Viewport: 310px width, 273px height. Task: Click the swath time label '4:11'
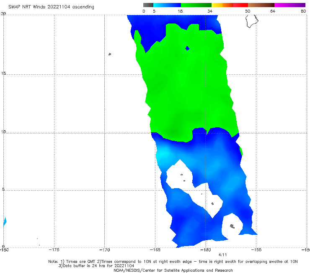click(222, 255)
